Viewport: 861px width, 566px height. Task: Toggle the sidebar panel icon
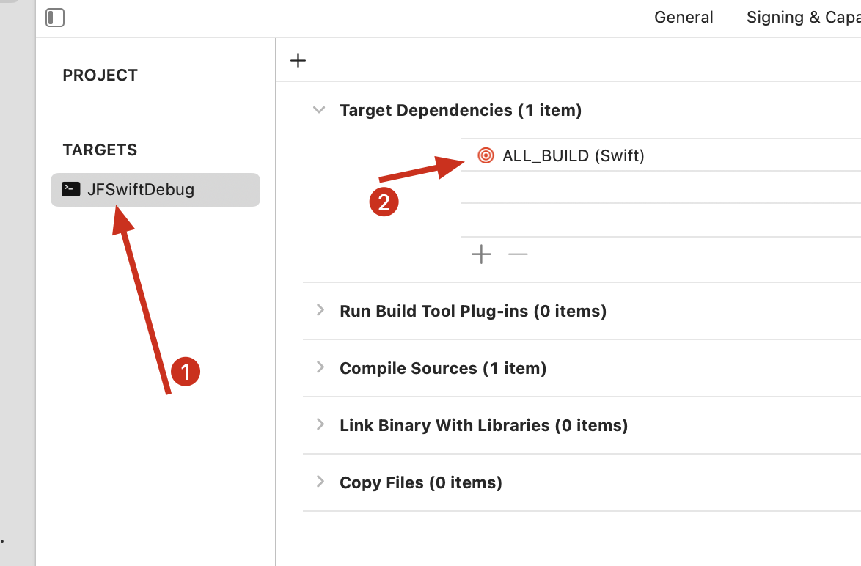(x=55, y=18)
